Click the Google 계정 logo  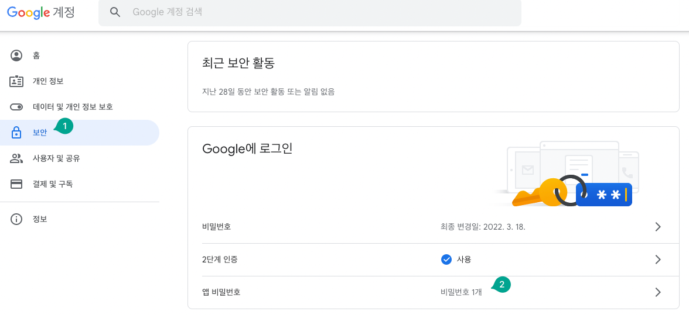pos(41,12)
